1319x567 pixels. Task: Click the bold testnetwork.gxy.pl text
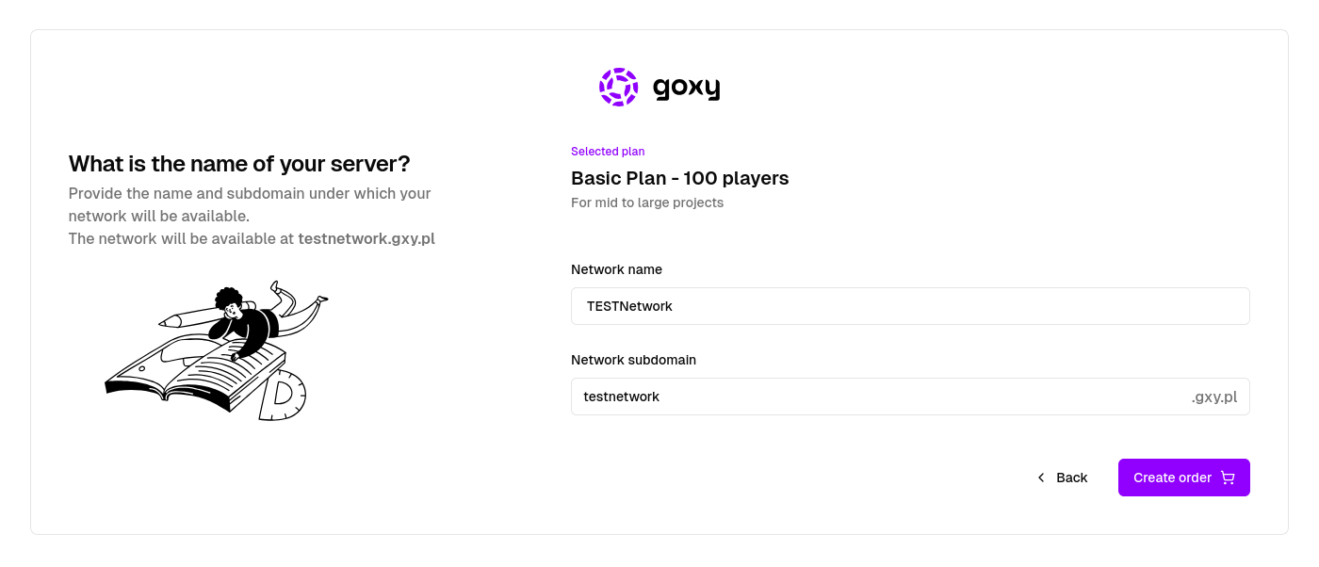(366, 238)
